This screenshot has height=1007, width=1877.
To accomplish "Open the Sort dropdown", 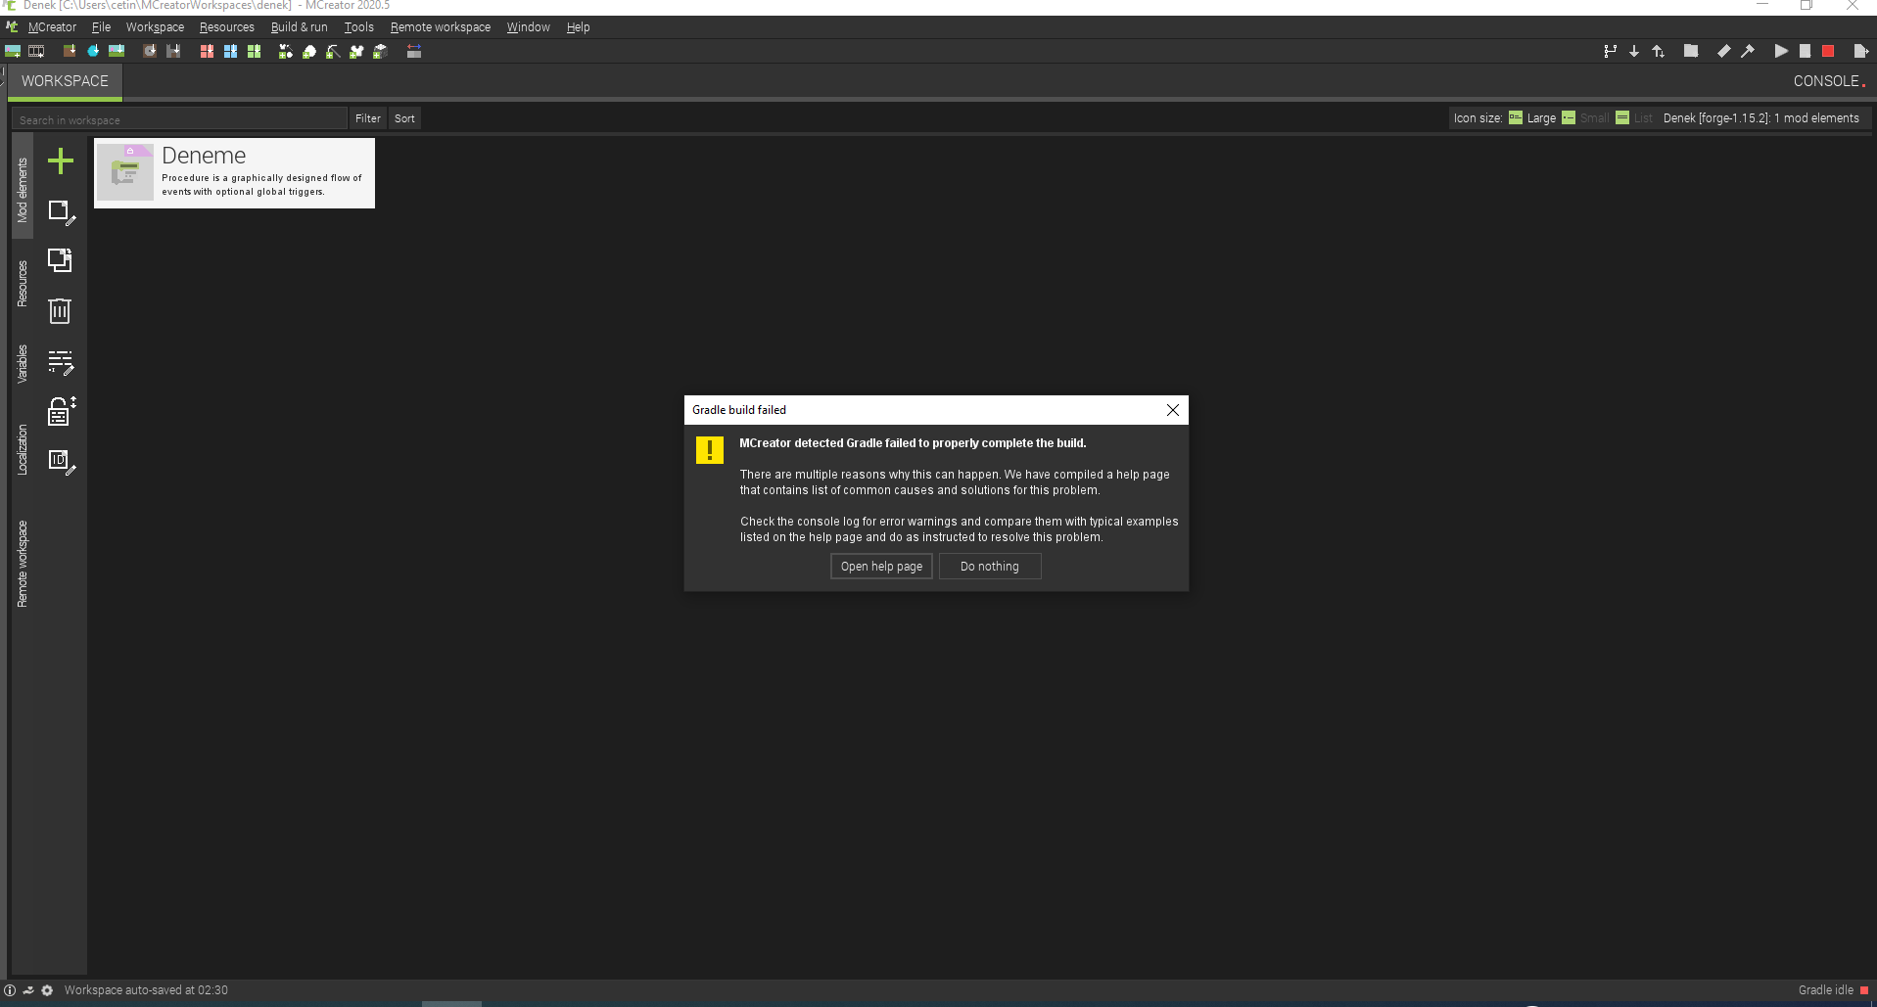I will click(x=404, y=118).
